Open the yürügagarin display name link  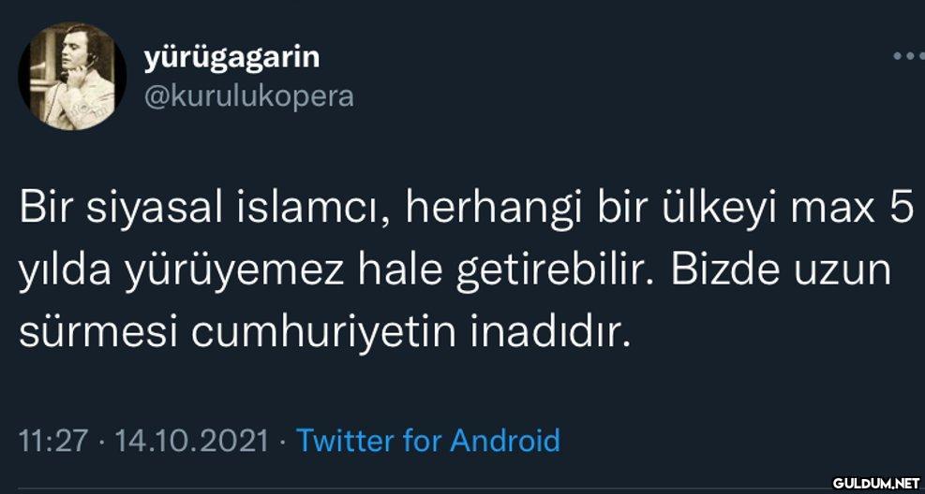(231, 58)
